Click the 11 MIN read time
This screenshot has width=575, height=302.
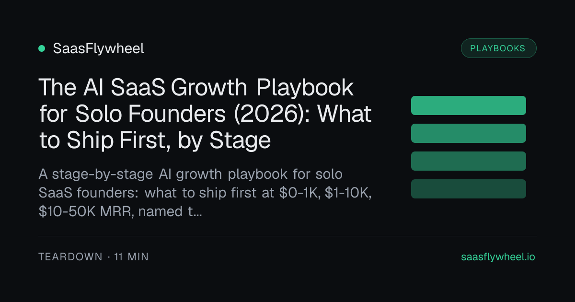pyautogui.click(x=132, y=257)
